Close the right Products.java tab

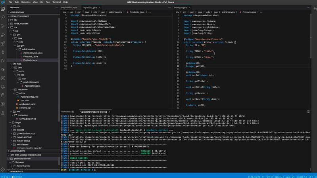tap(190, 8)
